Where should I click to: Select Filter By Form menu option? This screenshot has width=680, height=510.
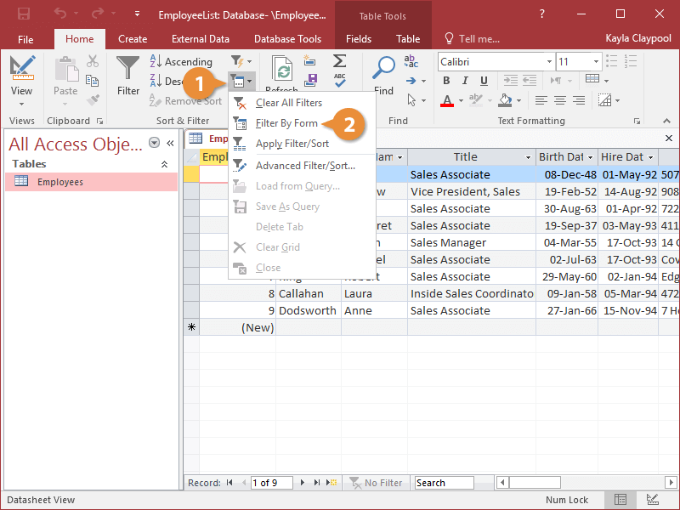286,123
